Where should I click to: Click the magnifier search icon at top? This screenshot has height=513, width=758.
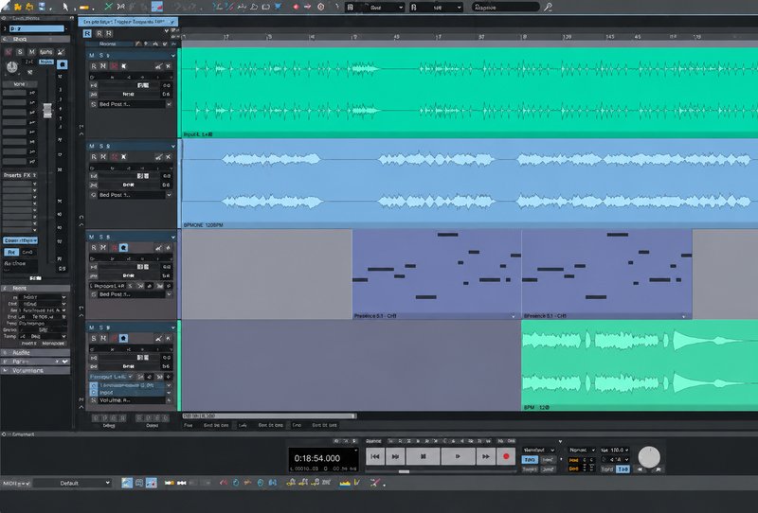coord(548,7)
